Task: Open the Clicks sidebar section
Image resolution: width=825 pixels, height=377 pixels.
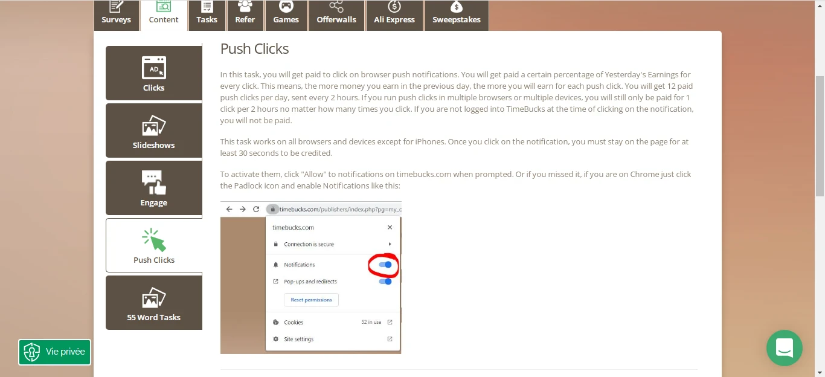Action: click(154, 73)
